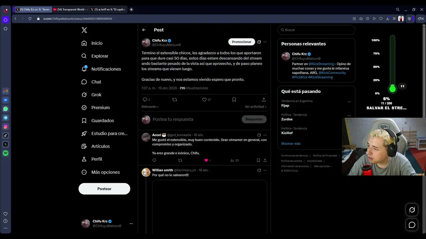Open the three-dot menu on Accel's reply
Viewport: 426px width, 239px height.
click(x=265, y=135)
